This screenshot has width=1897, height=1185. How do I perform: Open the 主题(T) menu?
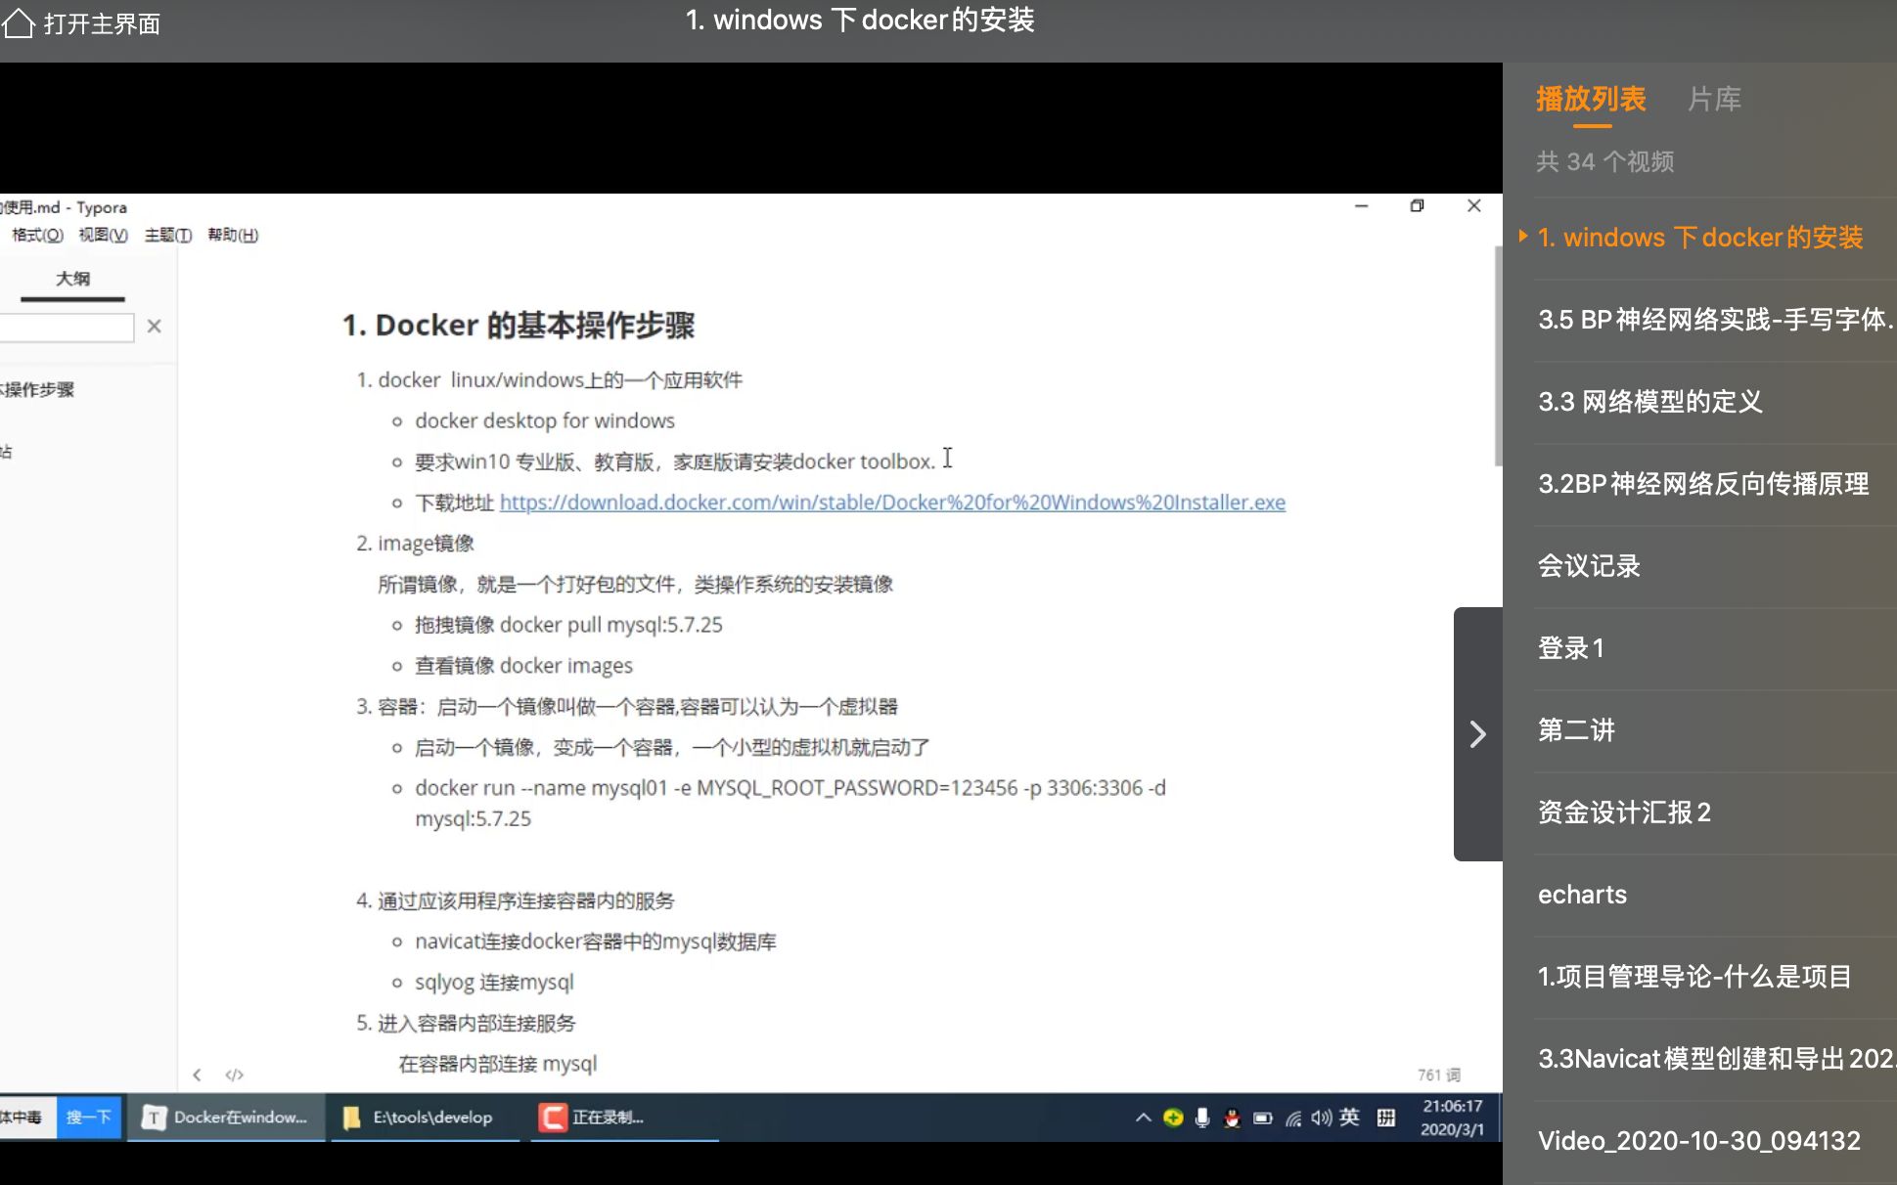coord(167,235)
